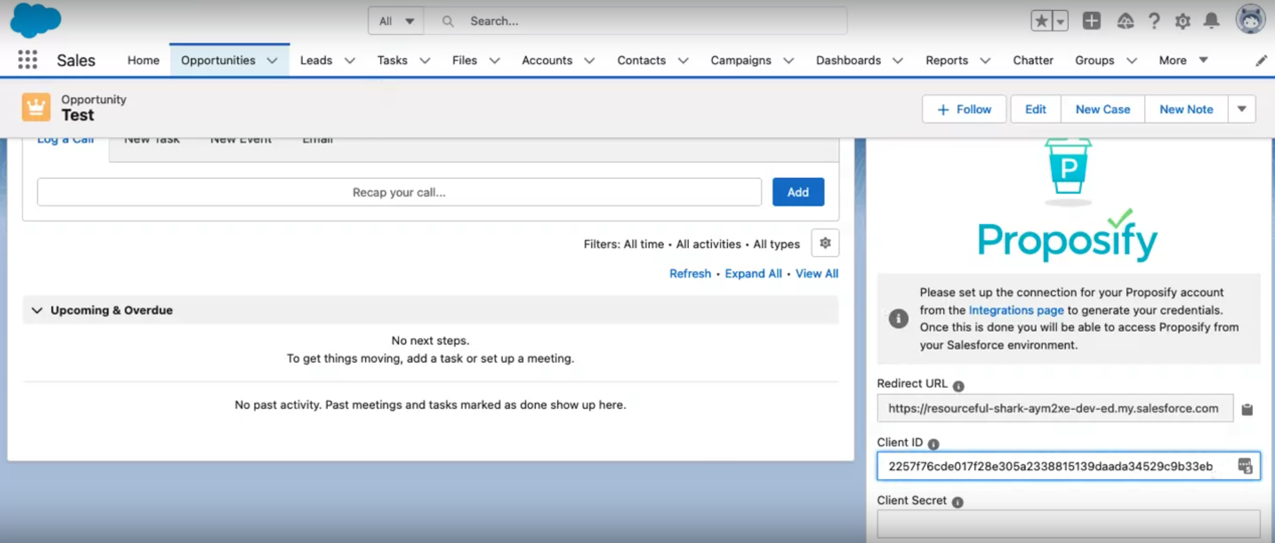Expand the Campaigns tab dropdown chevron
The image size is (1275, 543).
(x=789, y=60)
